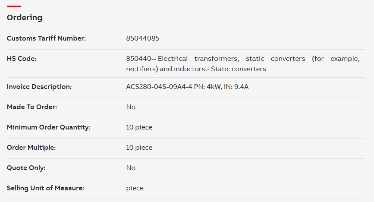Click the Invoice Description label
The height and width of the screenshot is (202, 374).
39,87
